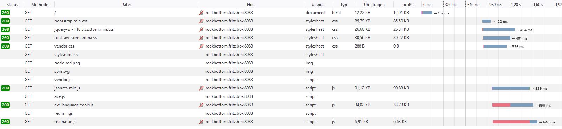The image size is (562, 129).
Task: Click crossed lock icon for main.min.js
Action: pos(201,122)
